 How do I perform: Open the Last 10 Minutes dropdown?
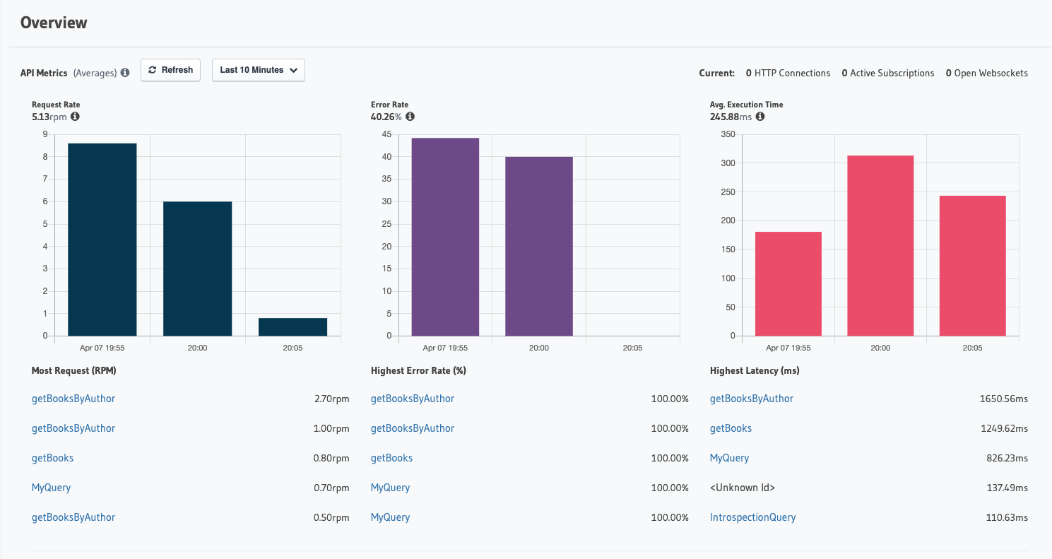coord(258,70)
